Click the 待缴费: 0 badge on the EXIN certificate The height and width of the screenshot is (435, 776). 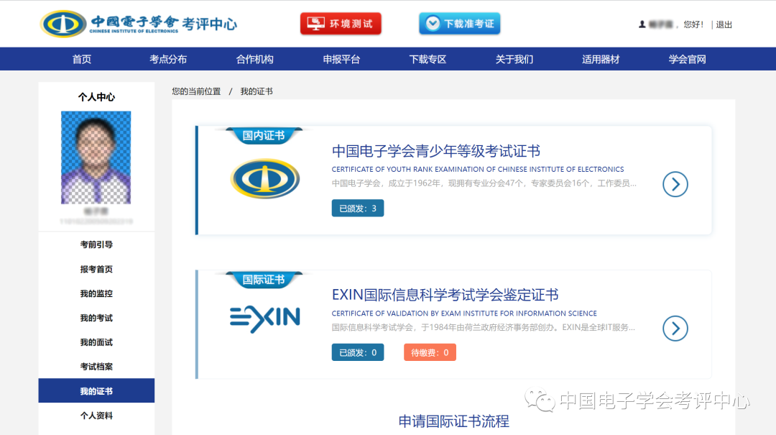click(x=430, y=352)
